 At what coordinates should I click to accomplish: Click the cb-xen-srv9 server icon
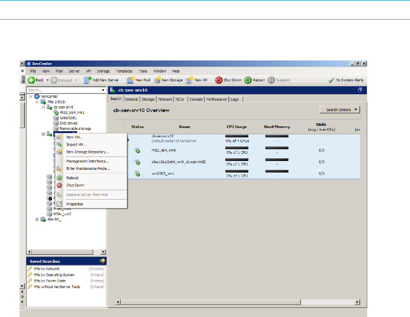(x=49, y=107)
